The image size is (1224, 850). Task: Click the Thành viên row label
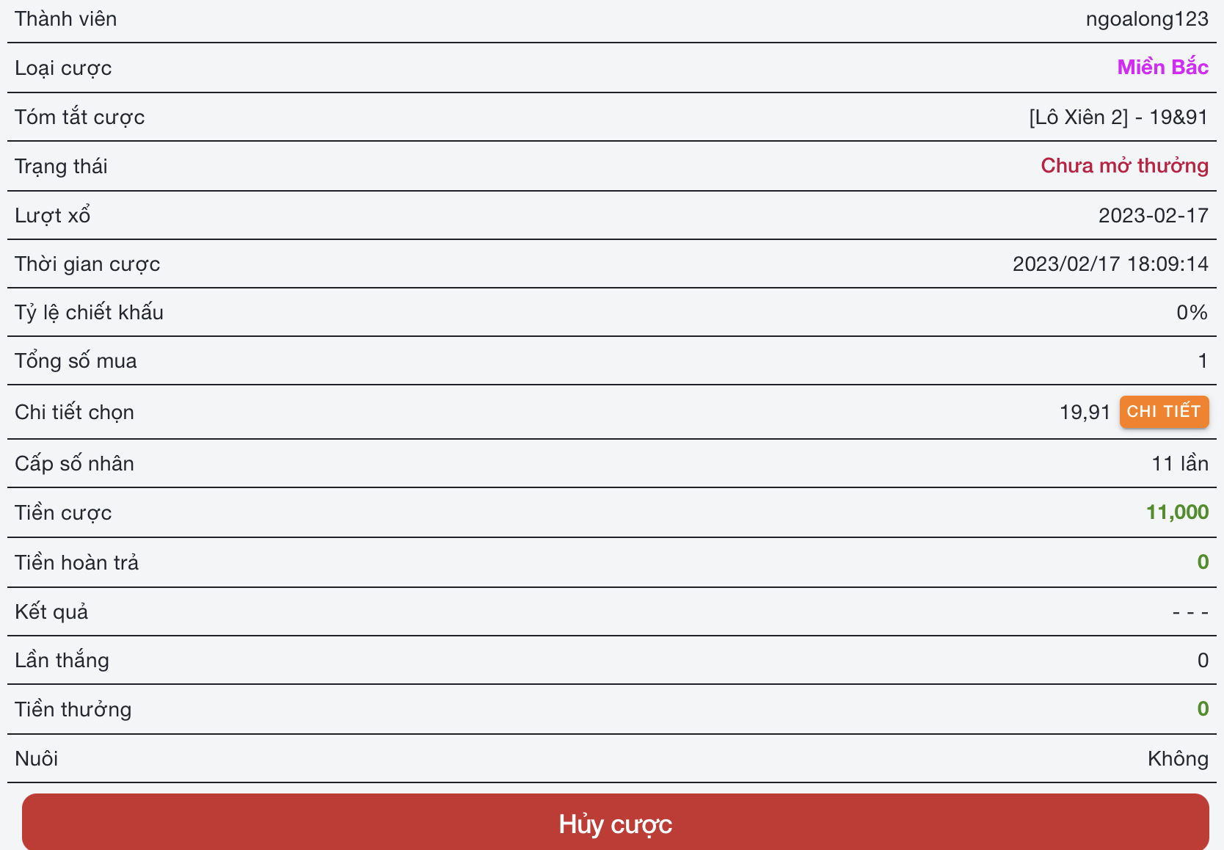(66, 19)
